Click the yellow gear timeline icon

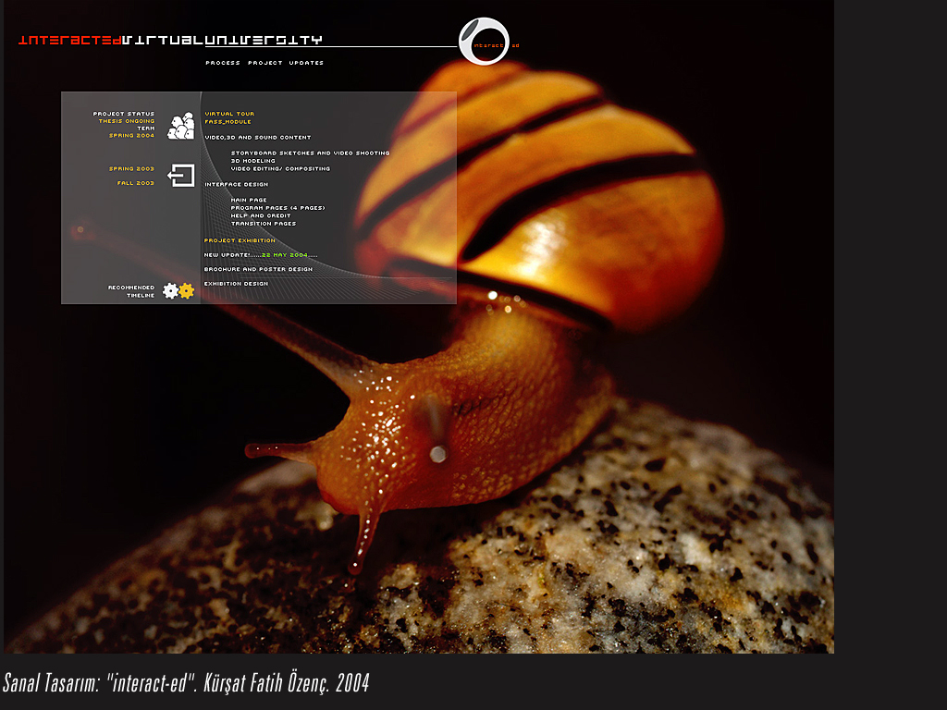coord(187,291)
